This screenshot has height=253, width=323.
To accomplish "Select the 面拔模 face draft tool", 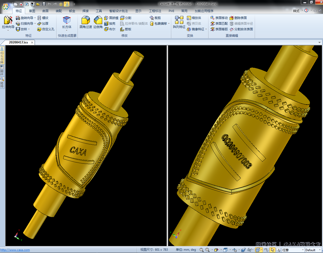I will point(111,18).
